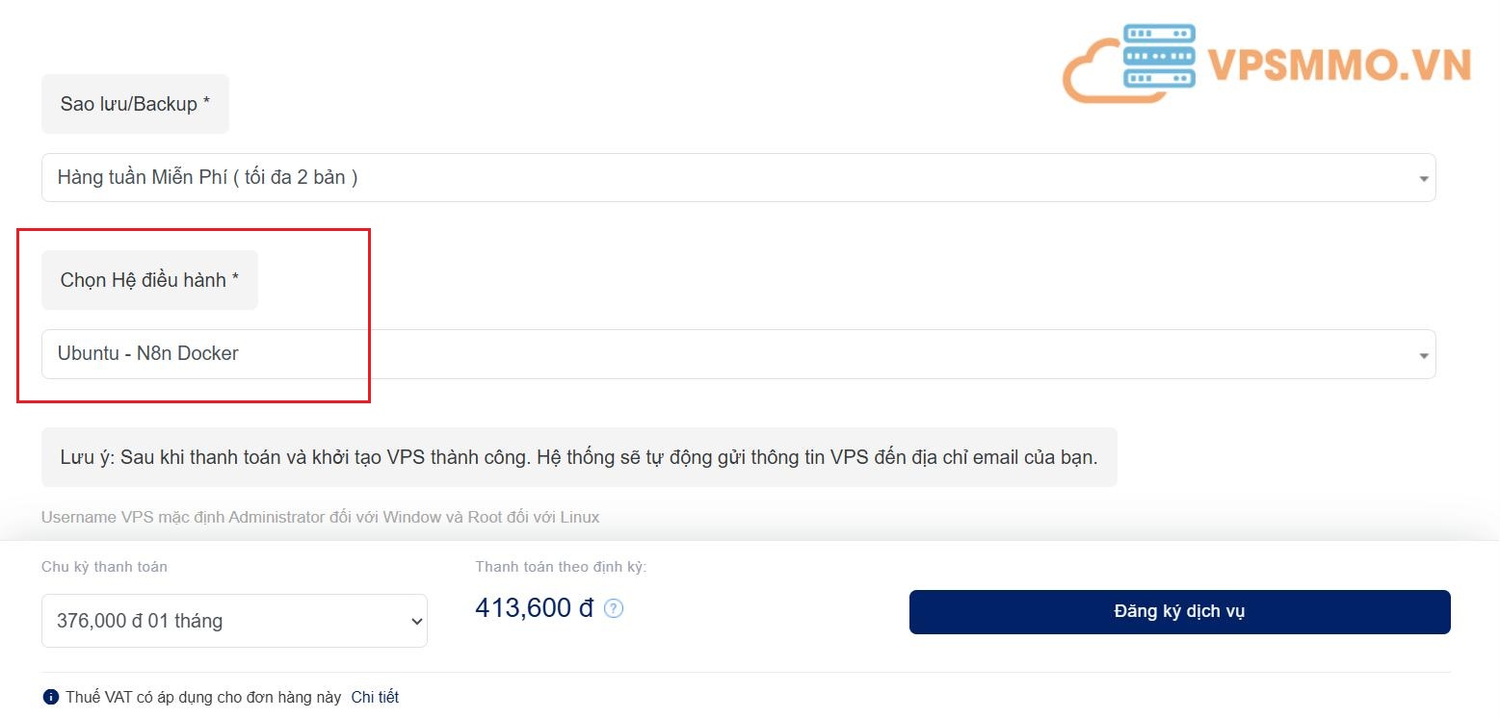Viewport: 1500px width, 718px height.
Task: Click the Thanh toán theo định kỳ label
Action: [561, 567]
